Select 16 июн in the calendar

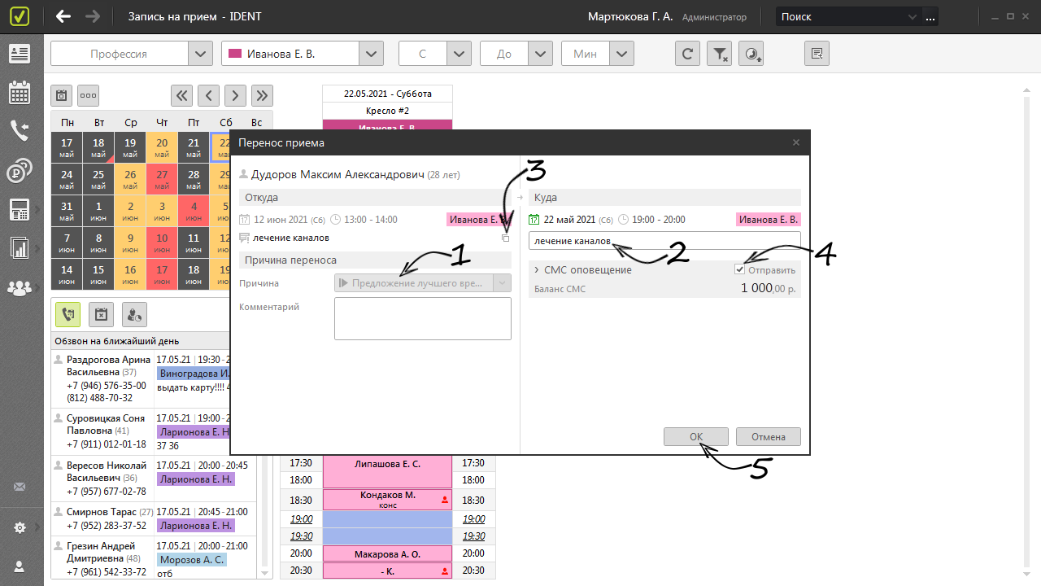[x=130, y=274]
